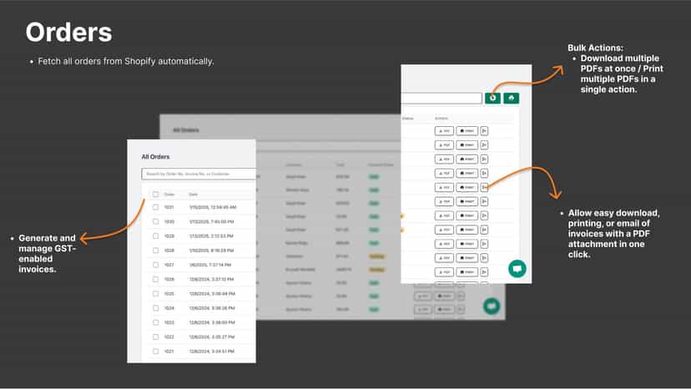Click order number 1031
This screenshot has height=389, width=691.
[x=169, y=207]
